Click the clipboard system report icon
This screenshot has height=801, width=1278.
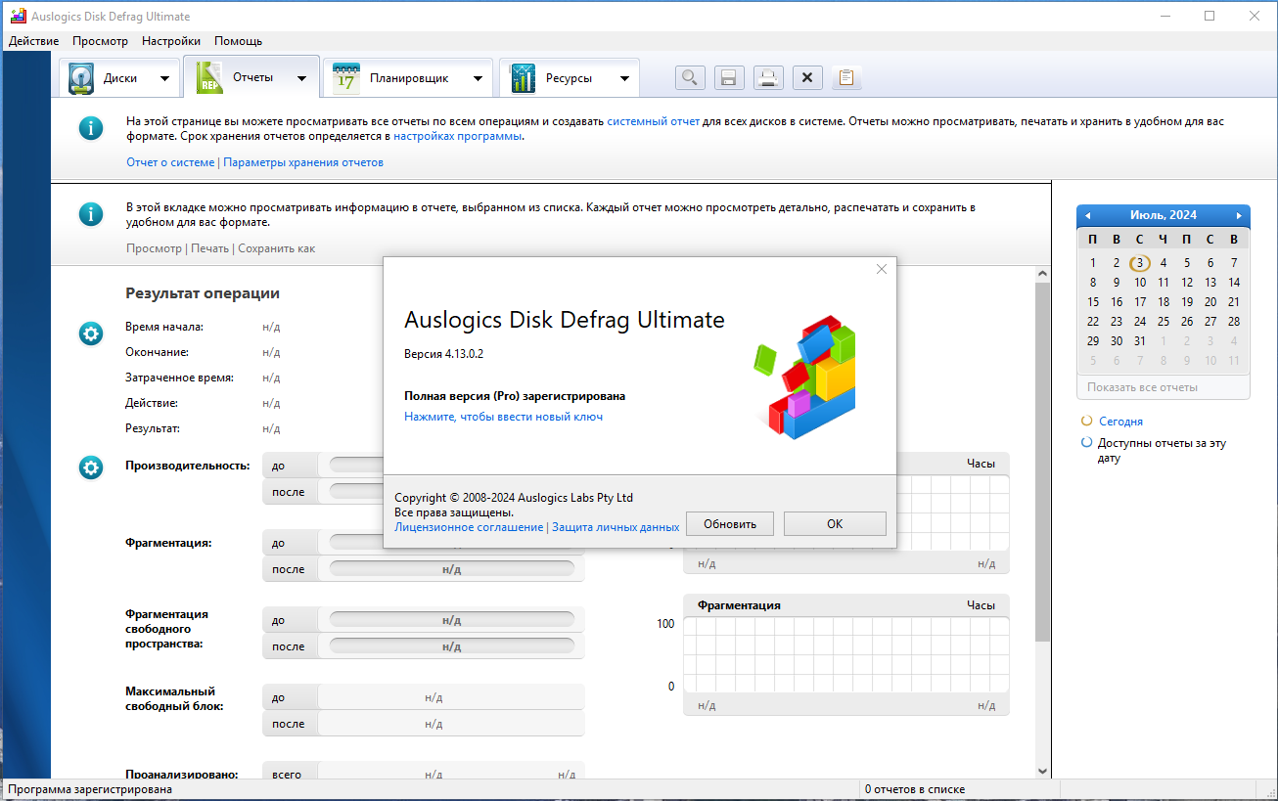point(846,78)
